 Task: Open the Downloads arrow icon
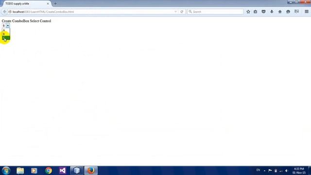tap(272, 12)
